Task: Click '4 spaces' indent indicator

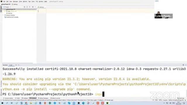Action: tap(165, 100)
